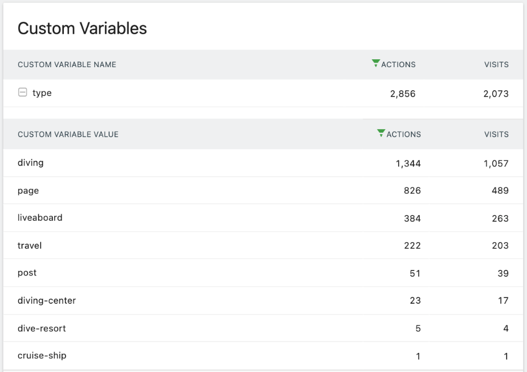Click the dive-resort value row
The width and height of the screenshot is (527, 372).
(42, 328)
